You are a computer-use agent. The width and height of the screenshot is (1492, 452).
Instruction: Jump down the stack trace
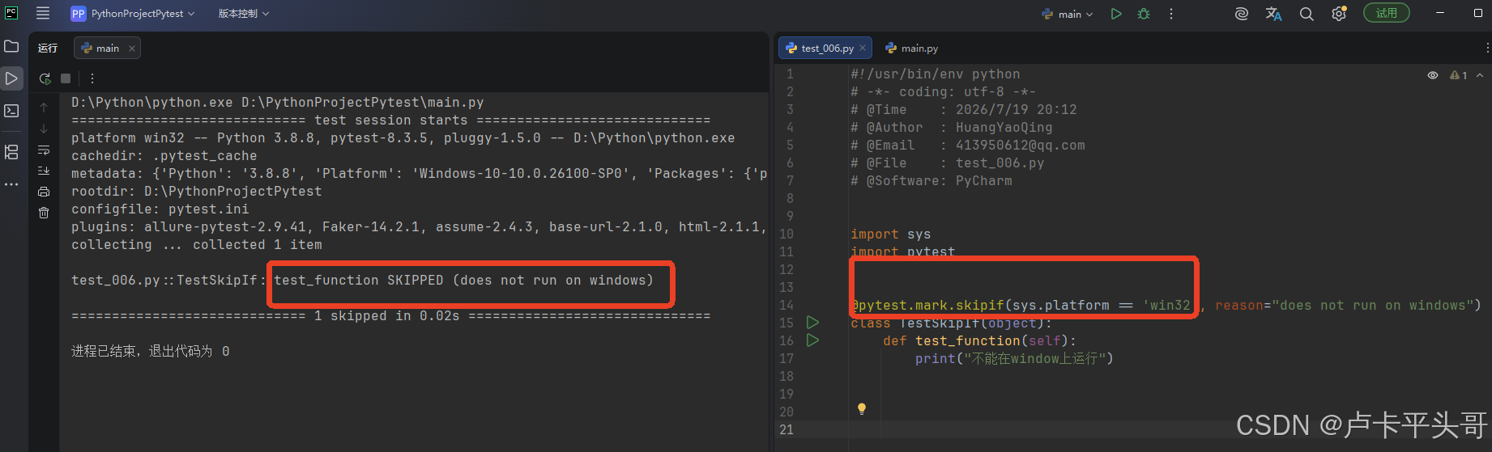[44, 129]
